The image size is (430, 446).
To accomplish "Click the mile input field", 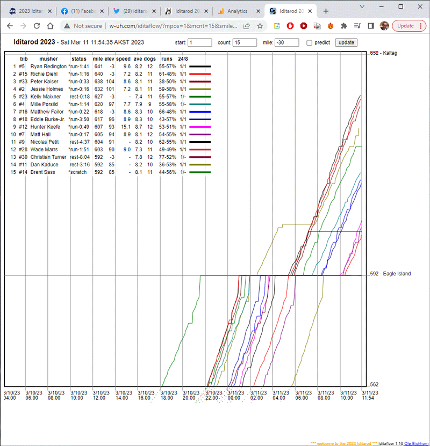I will point(287,42).
